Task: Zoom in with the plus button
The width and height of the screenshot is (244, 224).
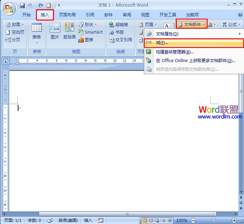Action: [x=234, y=220]
